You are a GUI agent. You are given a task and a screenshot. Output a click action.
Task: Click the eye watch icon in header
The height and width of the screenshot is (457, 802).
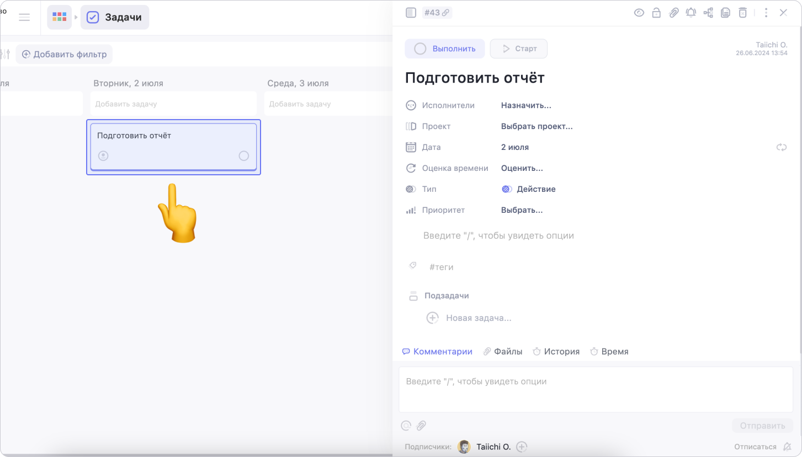point(639,13)
